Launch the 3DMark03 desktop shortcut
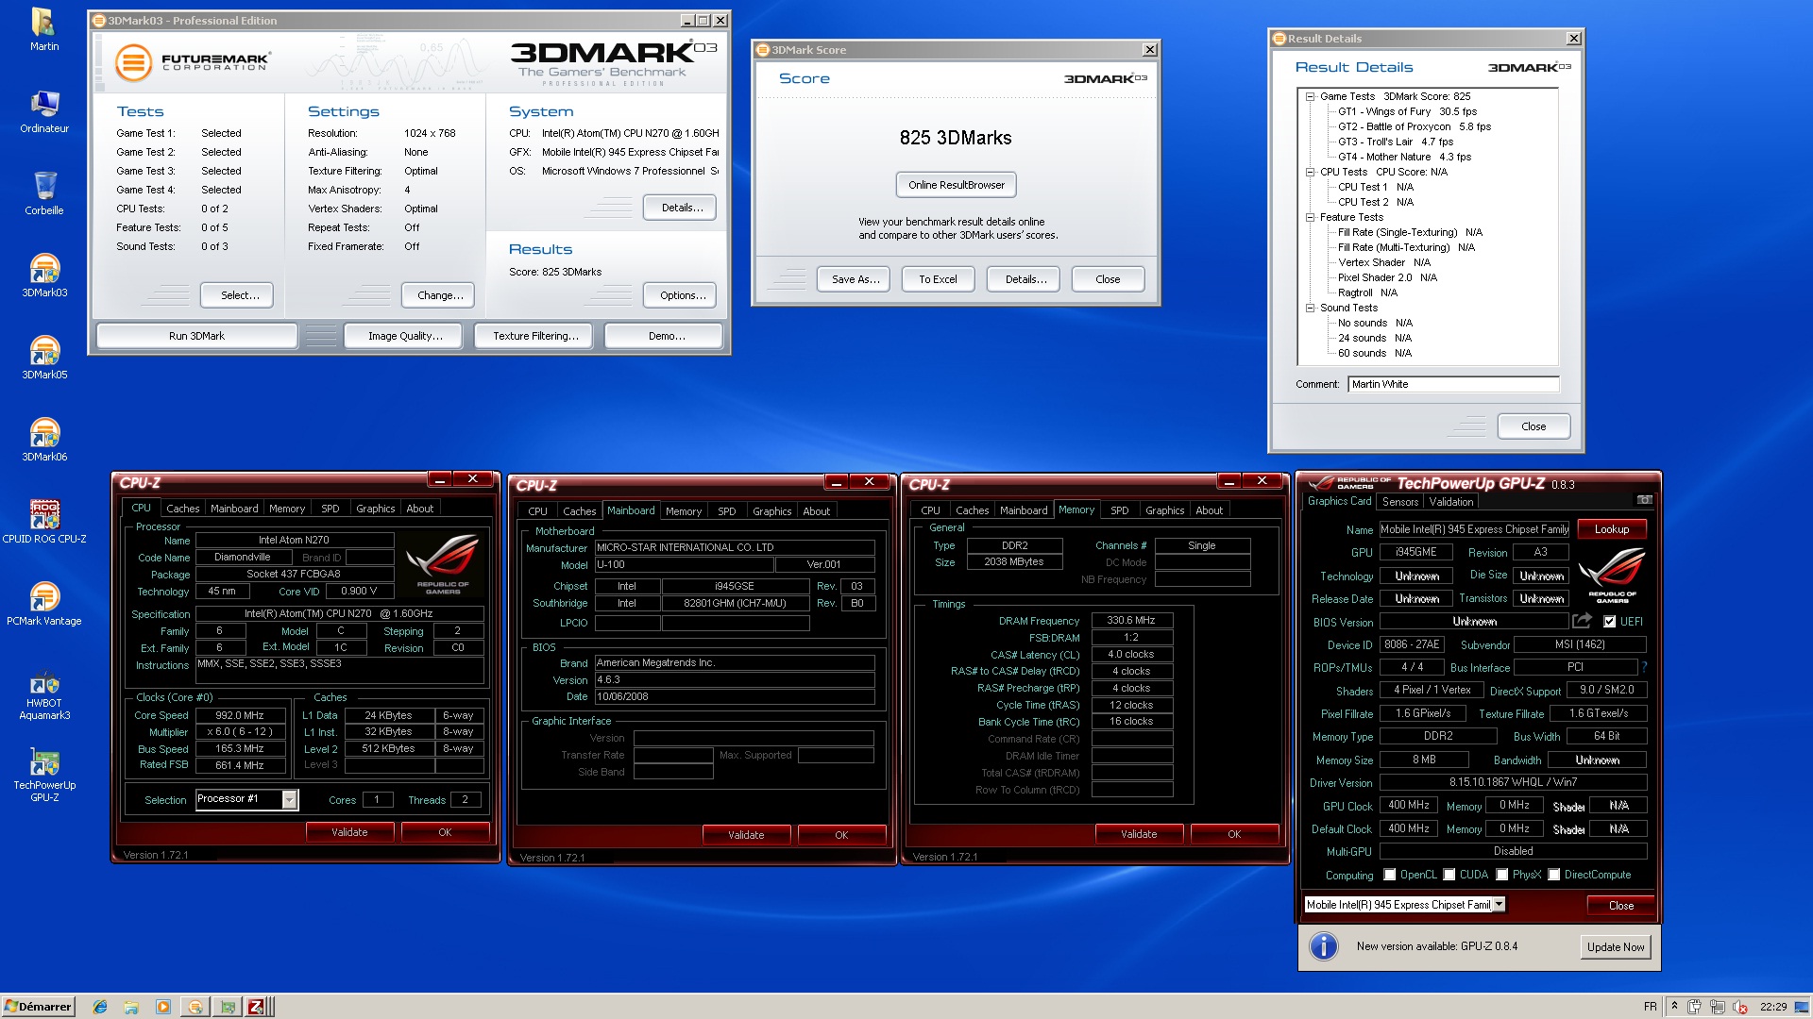1813x1019 pixels. click(44, 276)
